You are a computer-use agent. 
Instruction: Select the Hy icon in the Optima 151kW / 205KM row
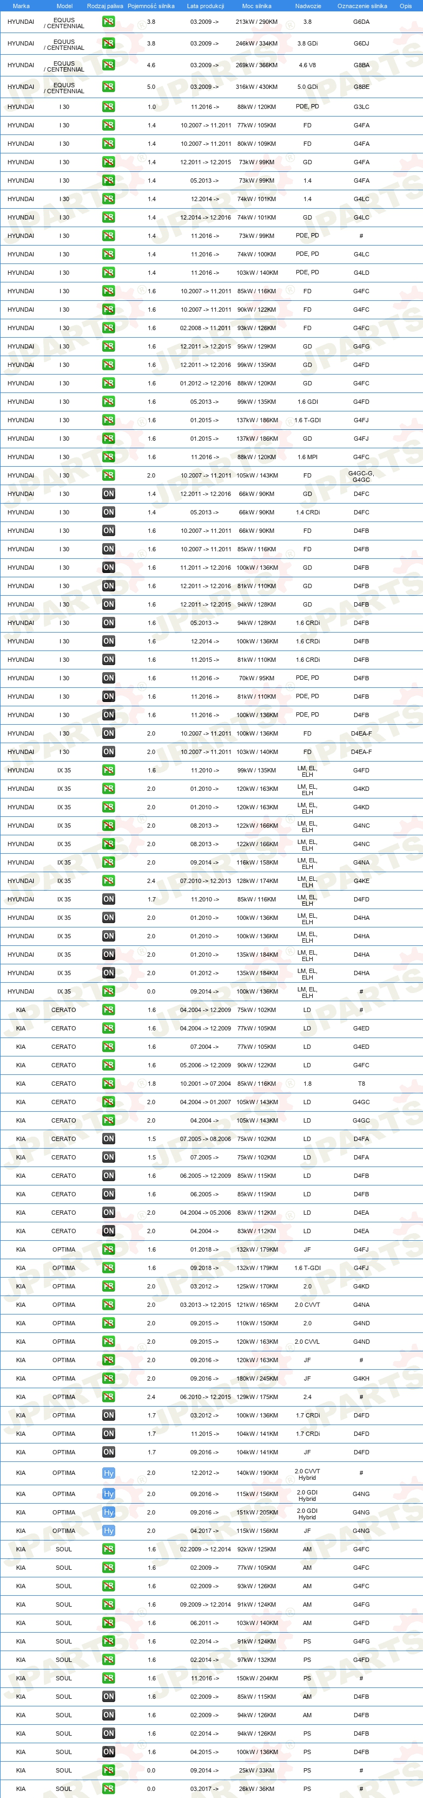coord(109,1512)
